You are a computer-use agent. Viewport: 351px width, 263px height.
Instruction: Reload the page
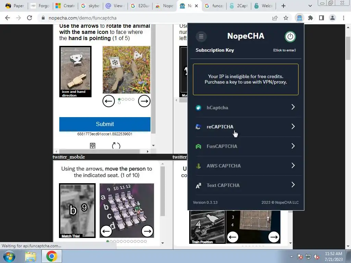tap(29, 18)
